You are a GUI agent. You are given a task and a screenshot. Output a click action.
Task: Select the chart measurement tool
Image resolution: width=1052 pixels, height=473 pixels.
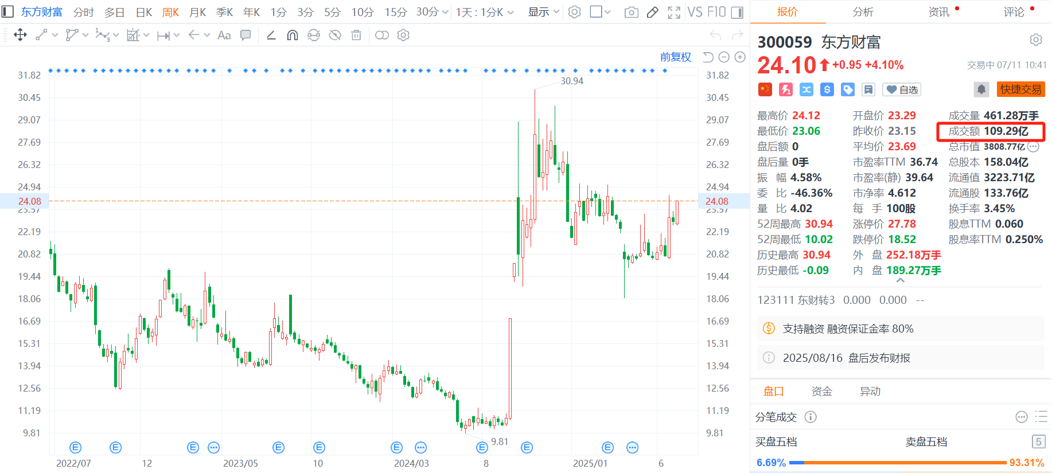pos(133,36)
